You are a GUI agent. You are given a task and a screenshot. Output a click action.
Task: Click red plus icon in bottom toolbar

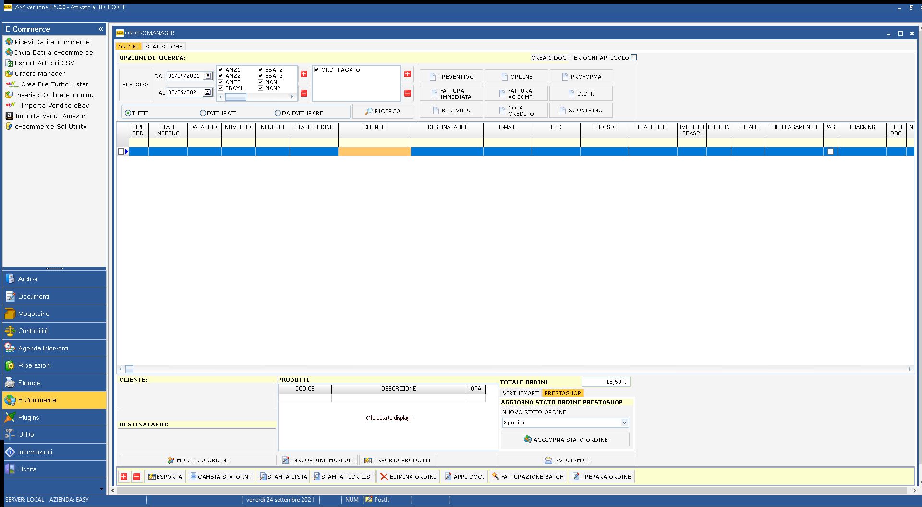click(124, 477)
